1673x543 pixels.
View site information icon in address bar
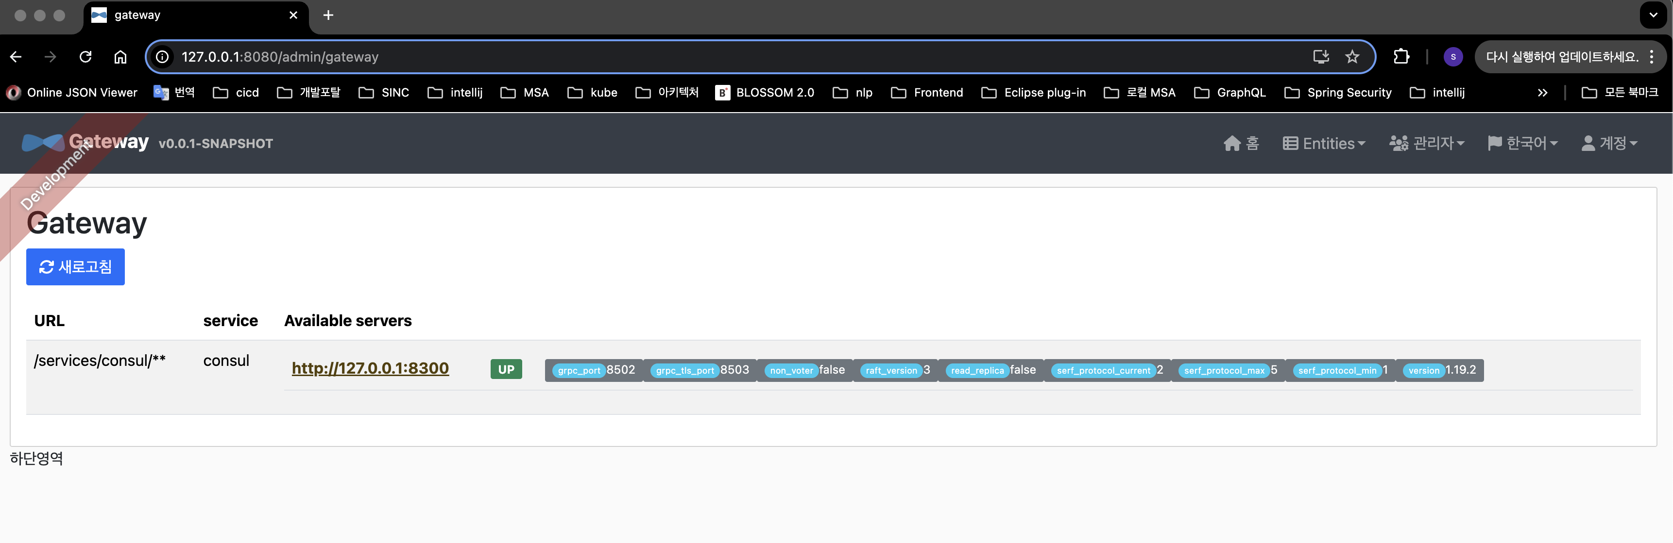point(162,57)
